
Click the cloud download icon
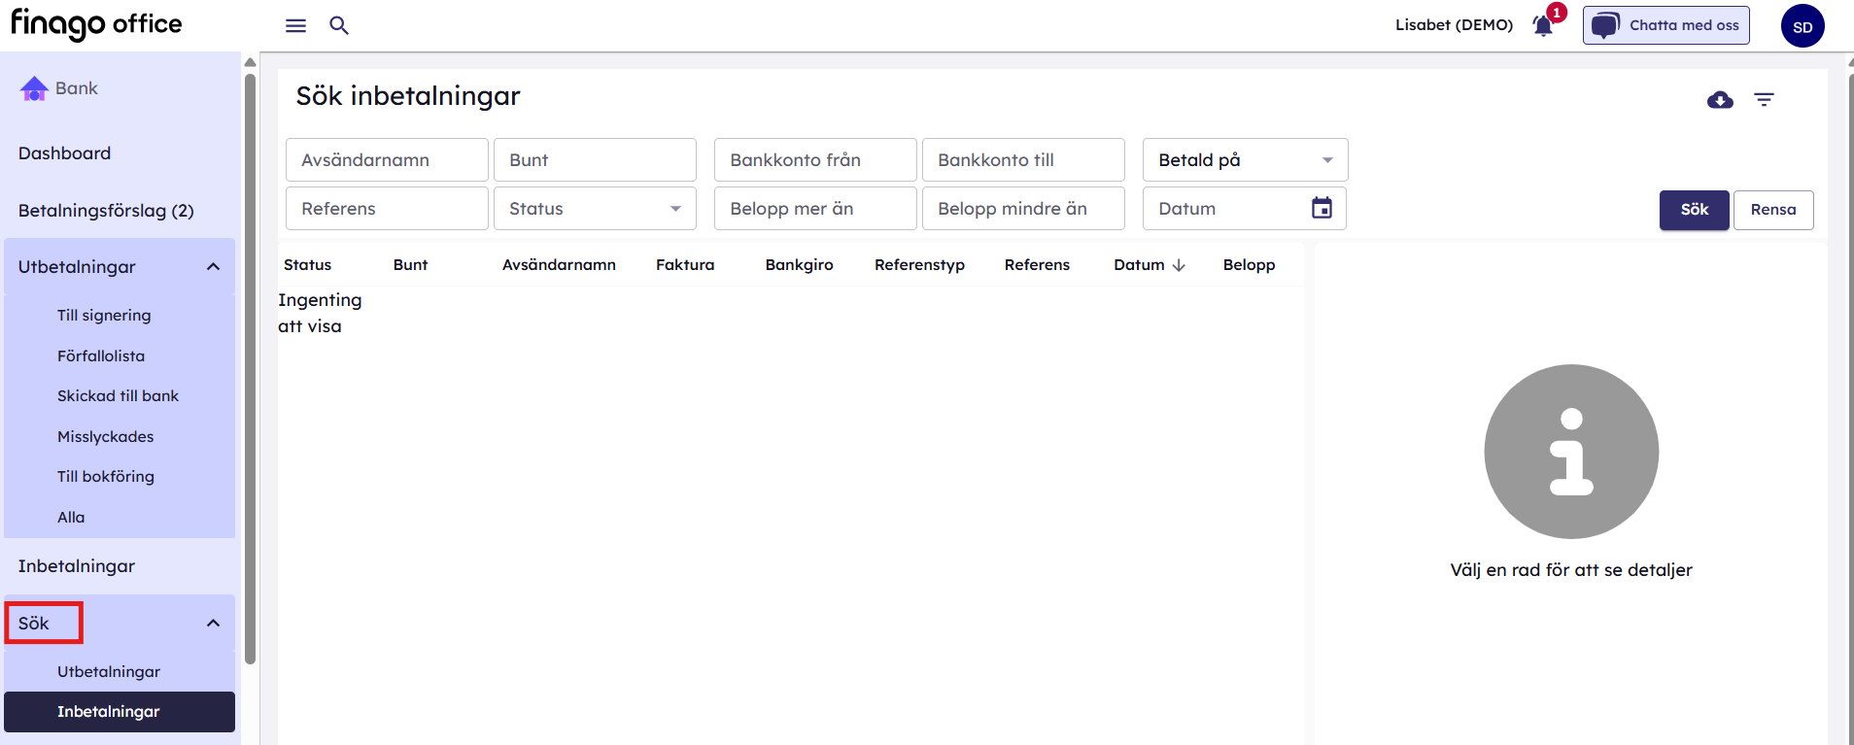coord(1720,100)
